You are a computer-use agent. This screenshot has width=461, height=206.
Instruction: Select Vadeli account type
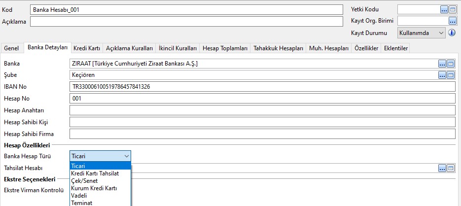[100, 196]
